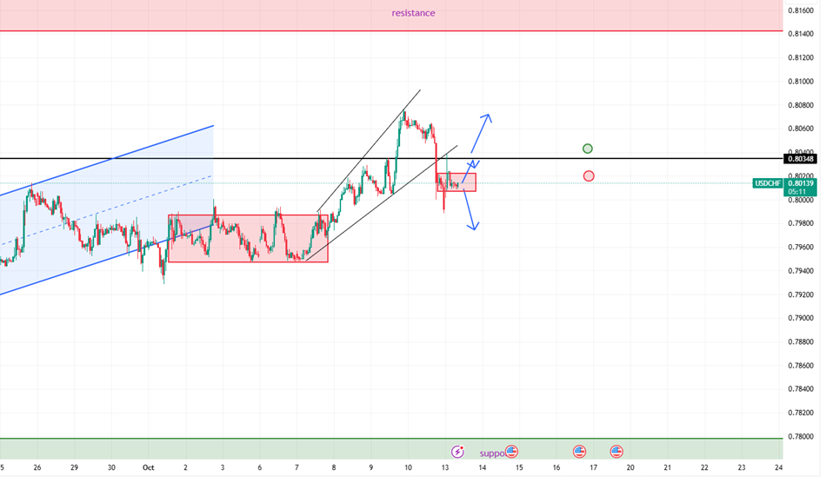Viewport: 826px width, 483px height.
Task: Select the rightmost US flag event icon
Action: 616,452
